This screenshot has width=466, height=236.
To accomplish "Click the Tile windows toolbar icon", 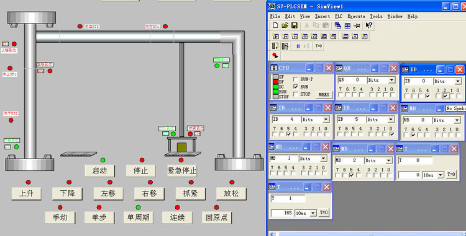I will (347, 25).
